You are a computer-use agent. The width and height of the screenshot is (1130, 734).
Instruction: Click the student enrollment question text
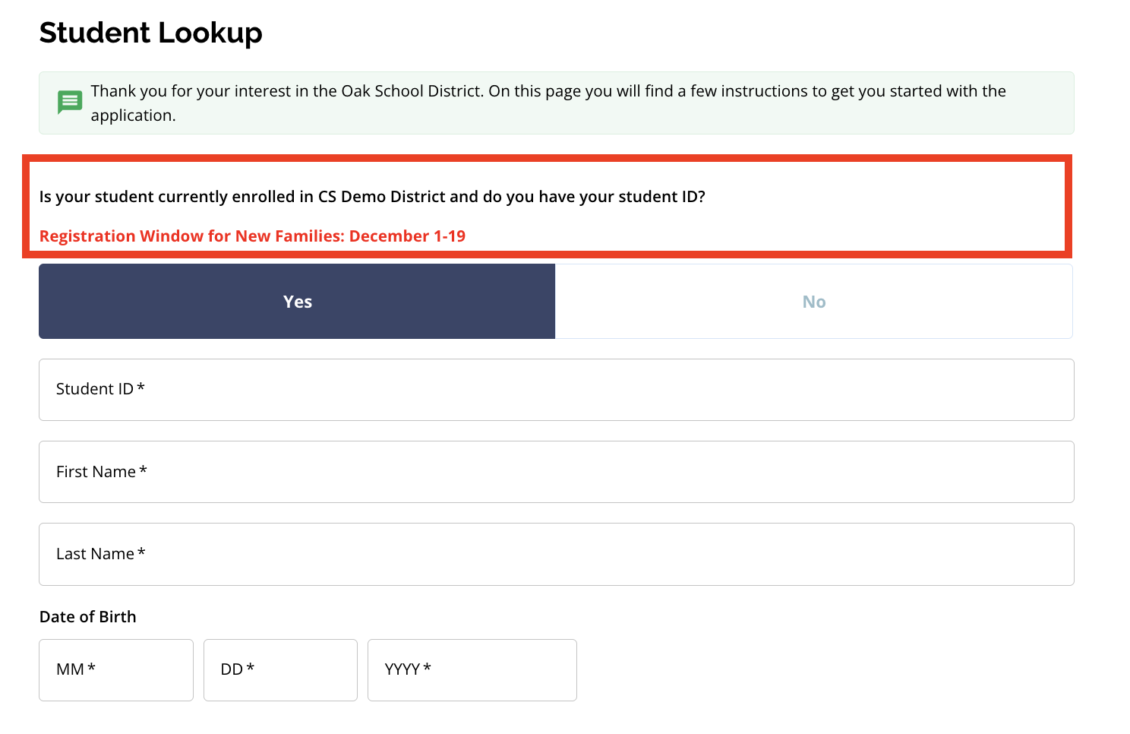click(x=372, y=197)
